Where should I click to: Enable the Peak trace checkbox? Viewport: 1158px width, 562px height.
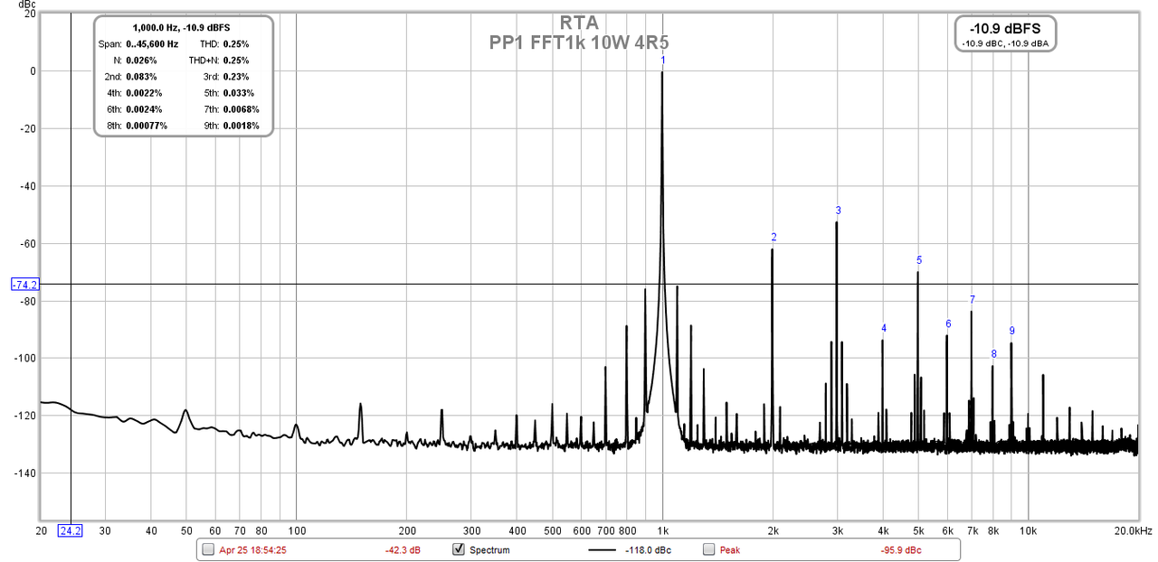(709, 549)
